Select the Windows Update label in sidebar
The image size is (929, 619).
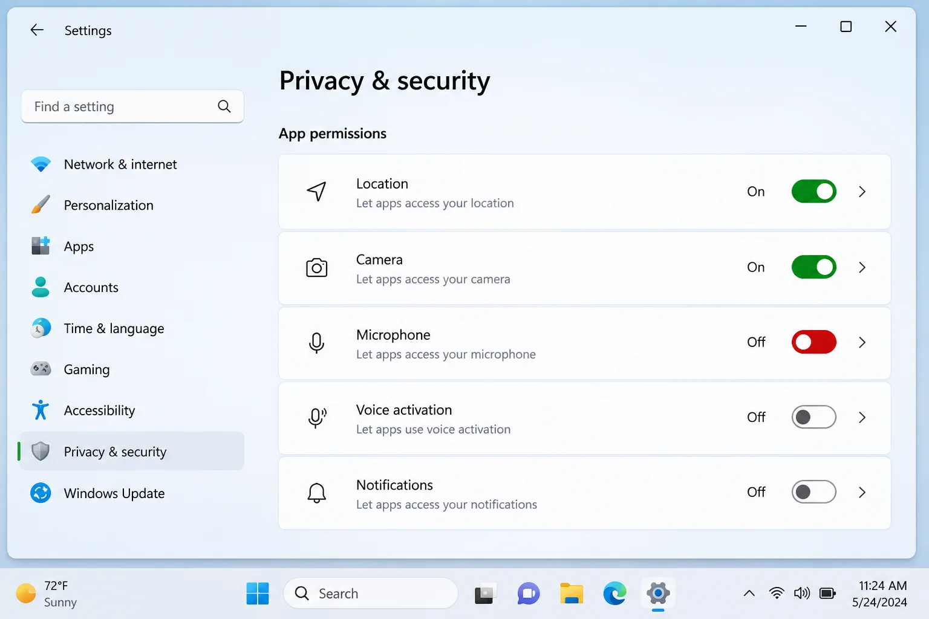(114, 493)
